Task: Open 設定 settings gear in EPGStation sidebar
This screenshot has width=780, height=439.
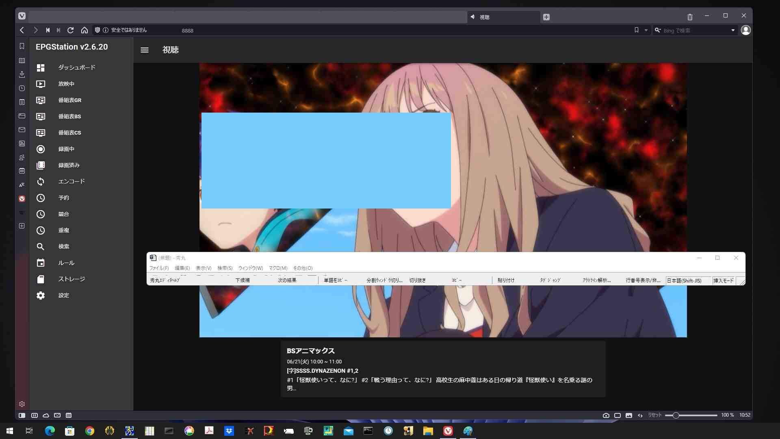Action: coord(41,296)
